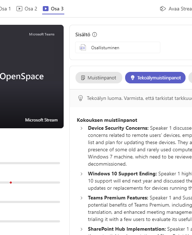This screenshot has height=235, width=192.
Task: Open recording in Stream via Avaa Stream
Action: [x=176, y=9]
